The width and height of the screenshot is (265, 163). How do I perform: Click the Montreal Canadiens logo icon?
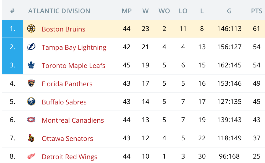click(31, 120)
